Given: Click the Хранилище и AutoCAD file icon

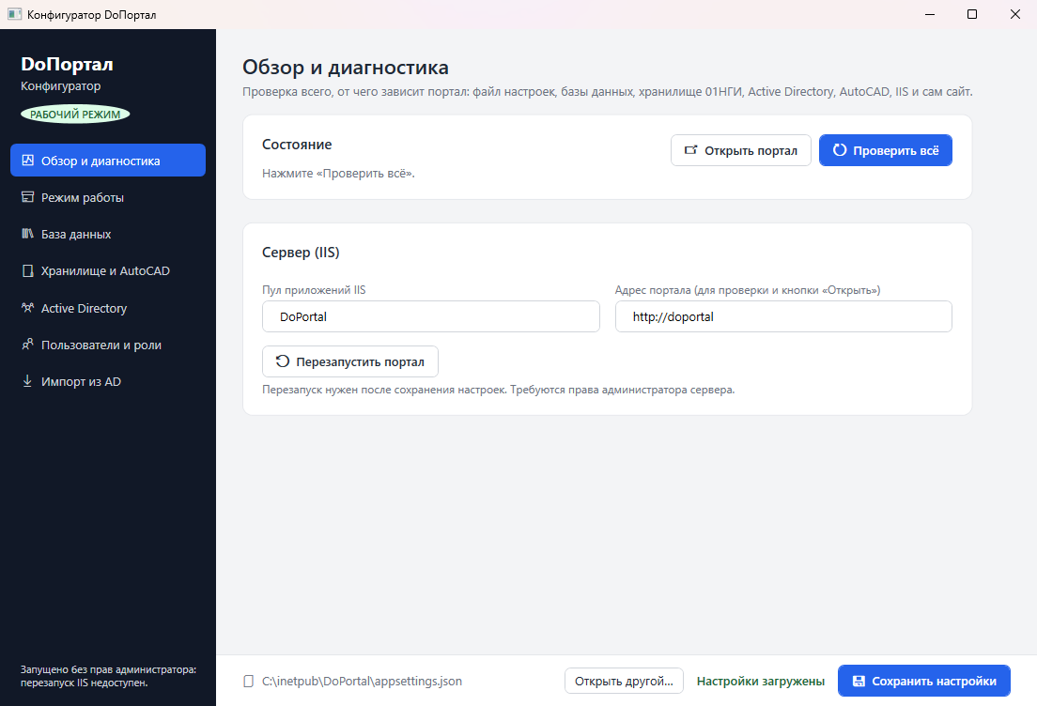Looking at the screenshot, I should 27,271.
